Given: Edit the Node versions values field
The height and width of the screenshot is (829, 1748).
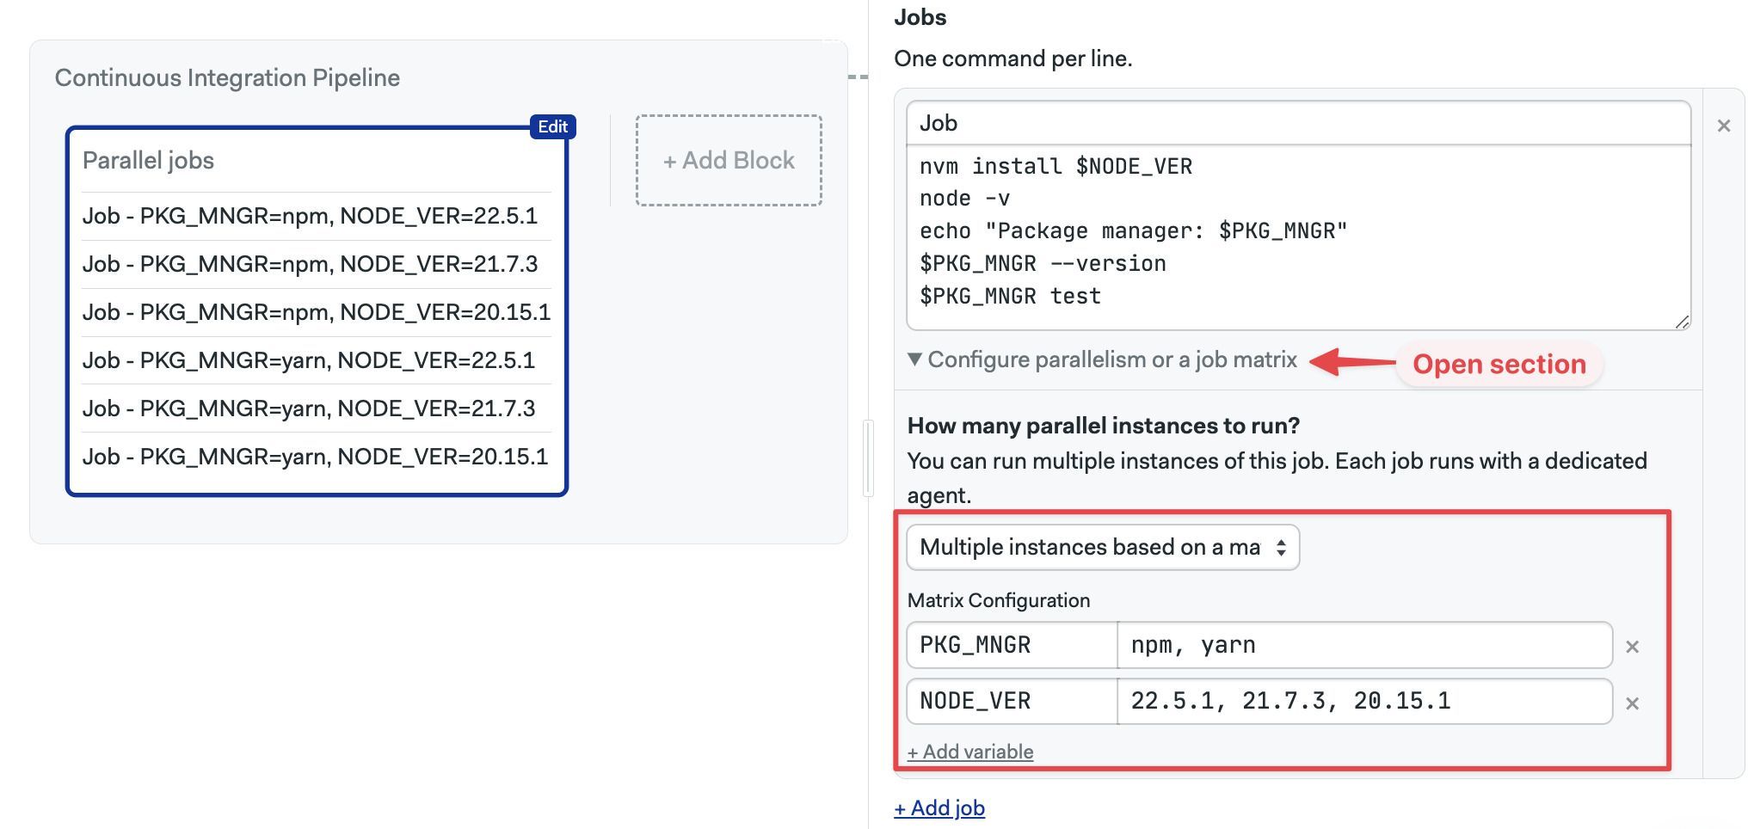Looking at the screenshot, I should (x=1363, y=702).
